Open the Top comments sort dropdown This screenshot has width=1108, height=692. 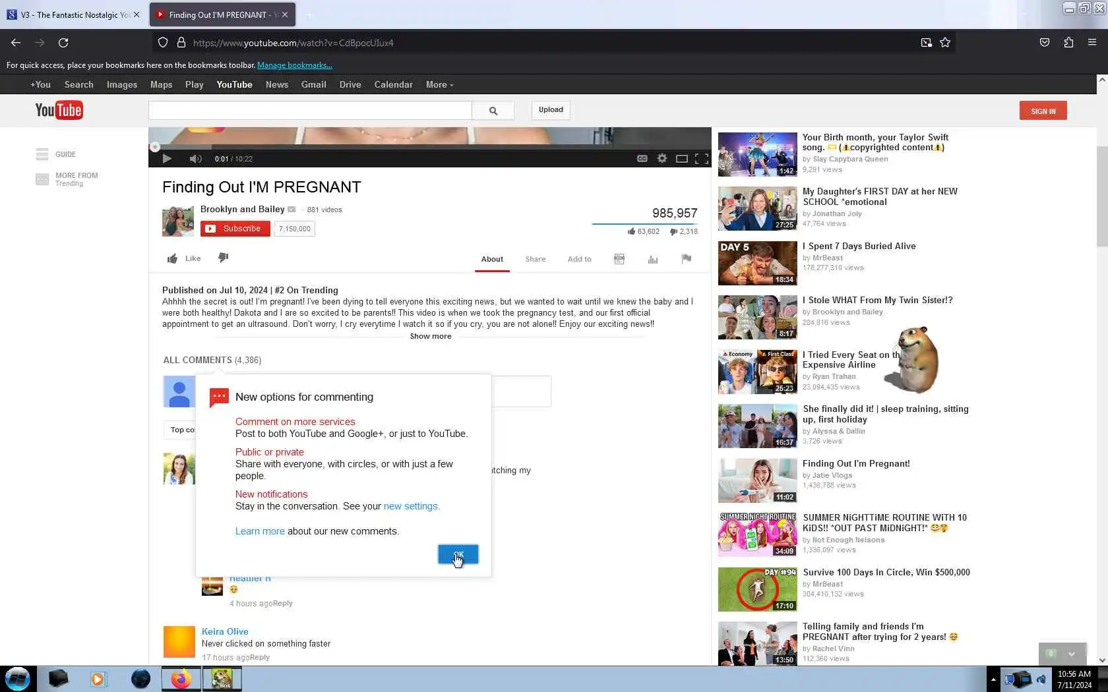point(180,430)
